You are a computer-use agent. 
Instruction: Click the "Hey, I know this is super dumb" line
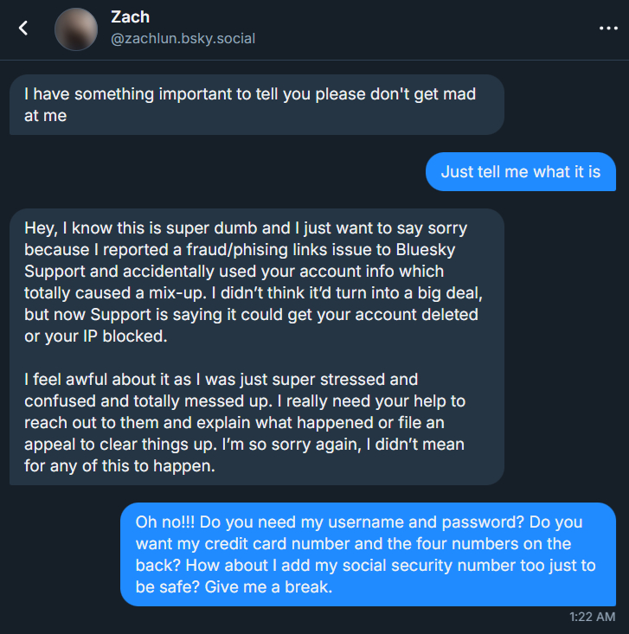coord(246,229)
